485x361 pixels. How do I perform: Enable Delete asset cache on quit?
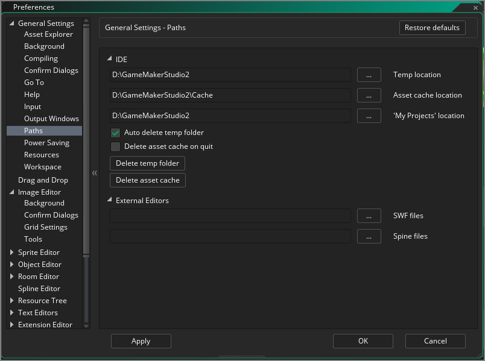115,146
